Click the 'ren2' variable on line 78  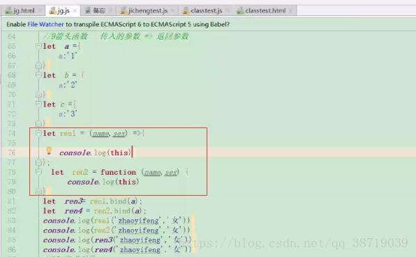click(x=80, y=172)
